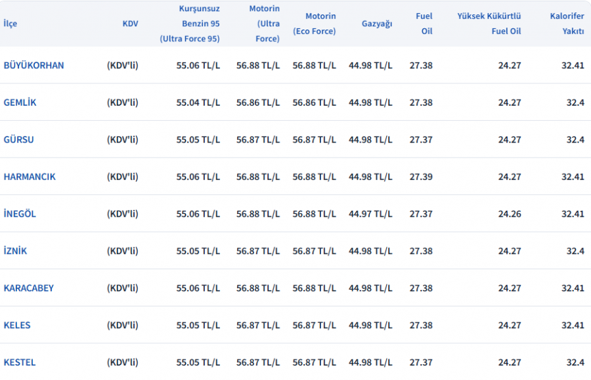Click the İZNİK district link
The width and height of the screenshot is (591, 380).
pyautogui.click(x=16, y=251)
